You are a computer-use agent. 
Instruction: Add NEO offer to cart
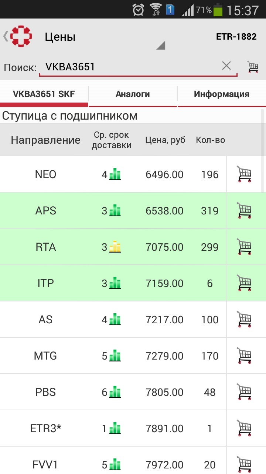point(245,174)
